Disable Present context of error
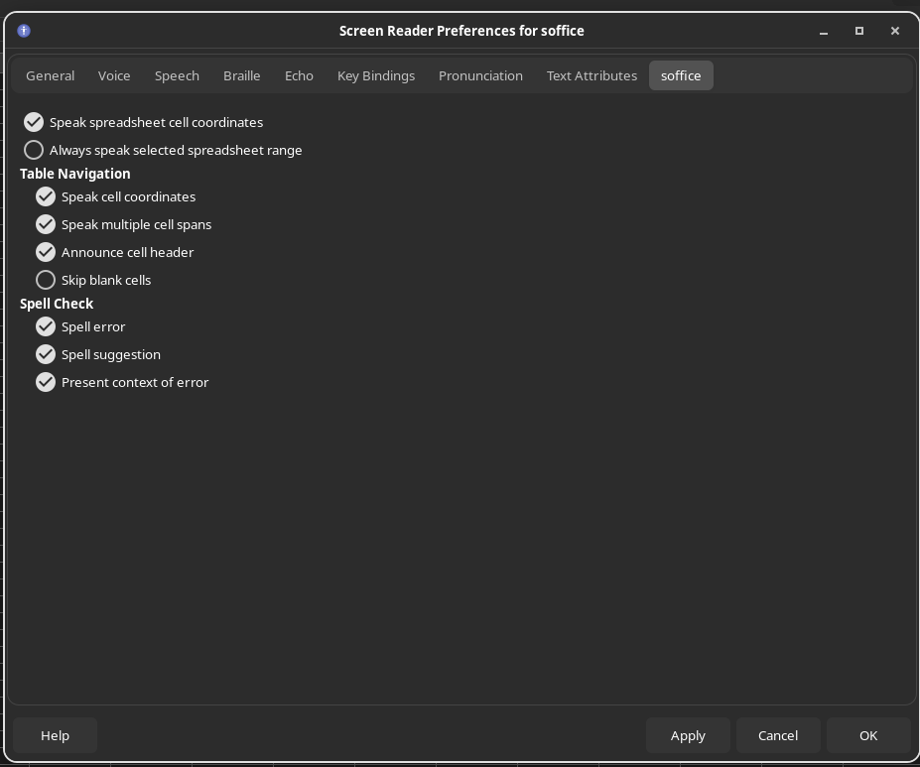 click(x=46, y=382)
